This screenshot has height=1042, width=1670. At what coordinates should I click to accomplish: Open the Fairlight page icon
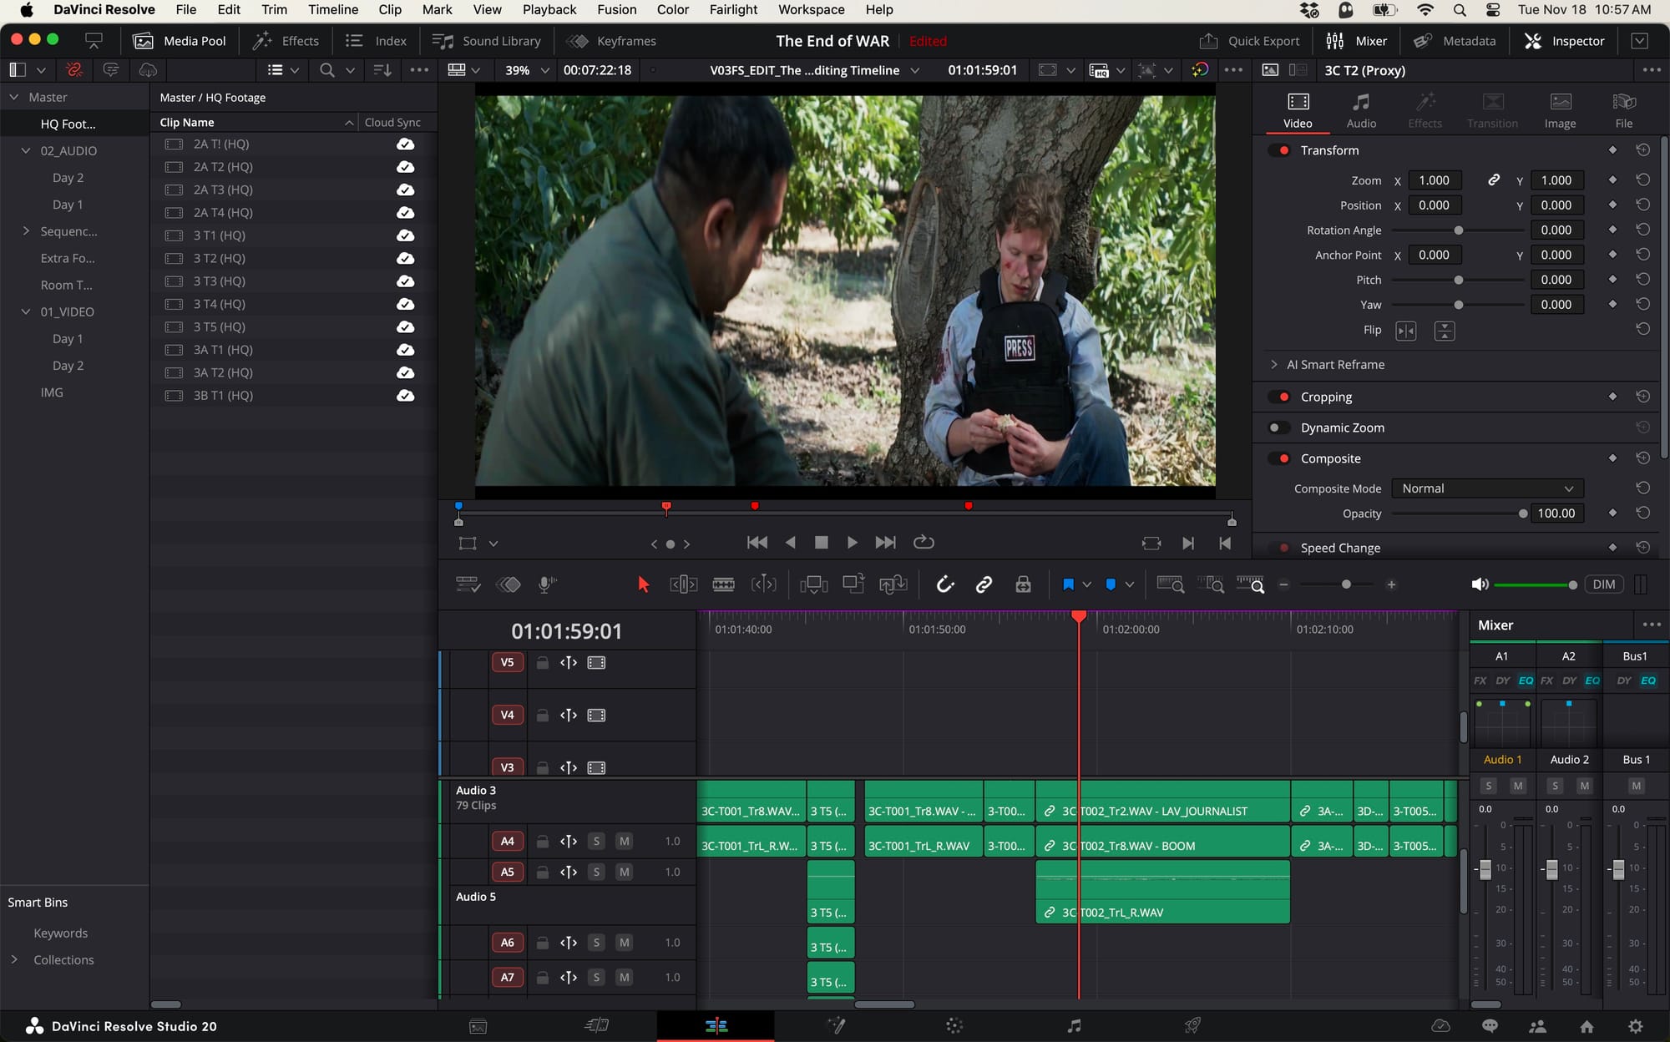pos(1074,1026)
